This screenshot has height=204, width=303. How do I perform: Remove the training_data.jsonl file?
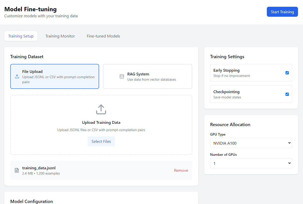point(181,171)
